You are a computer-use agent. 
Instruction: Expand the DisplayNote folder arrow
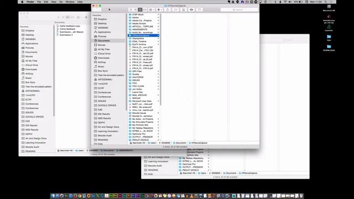click(x=158, y=39)
